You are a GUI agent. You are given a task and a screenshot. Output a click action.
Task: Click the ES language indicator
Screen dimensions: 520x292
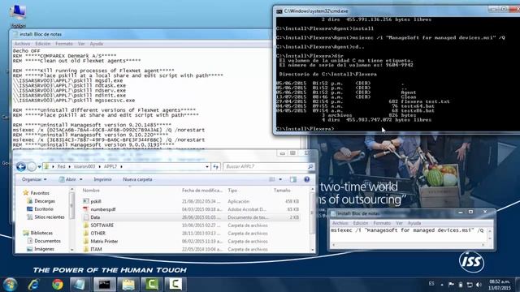pyautogui.click(x=431, y=284)
